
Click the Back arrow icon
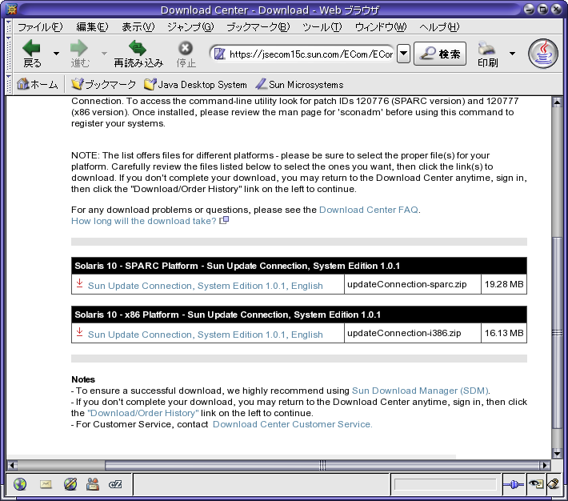pyautogui.click(x=31, y=48)
